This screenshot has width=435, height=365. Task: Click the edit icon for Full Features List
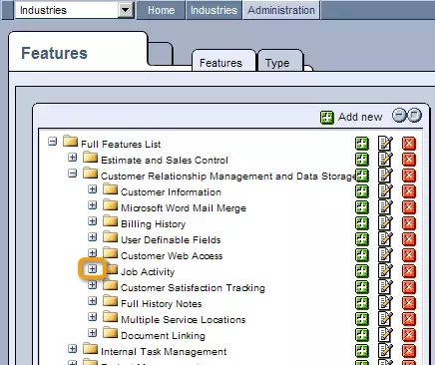385,144
